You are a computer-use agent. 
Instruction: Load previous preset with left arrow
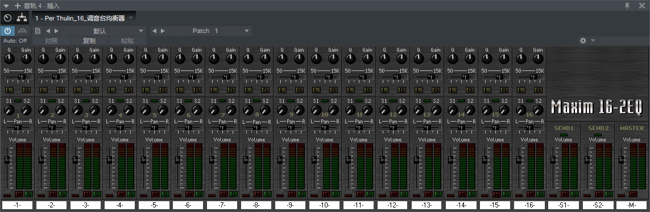pos(48,31)
